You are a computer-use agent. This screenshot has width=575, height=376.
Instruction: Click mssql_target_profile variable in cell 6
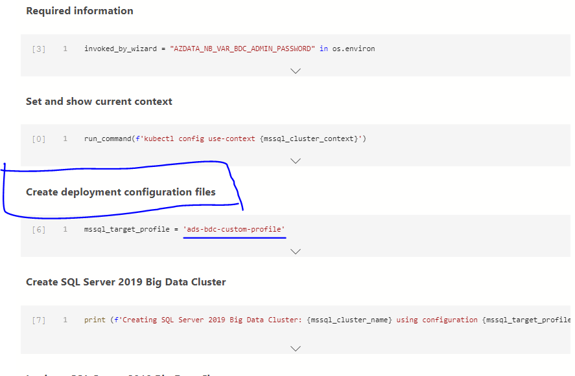[127, 229]
